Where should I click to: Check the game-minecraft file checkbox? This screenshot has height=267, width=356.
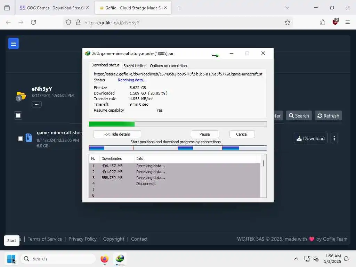point(21,139)
